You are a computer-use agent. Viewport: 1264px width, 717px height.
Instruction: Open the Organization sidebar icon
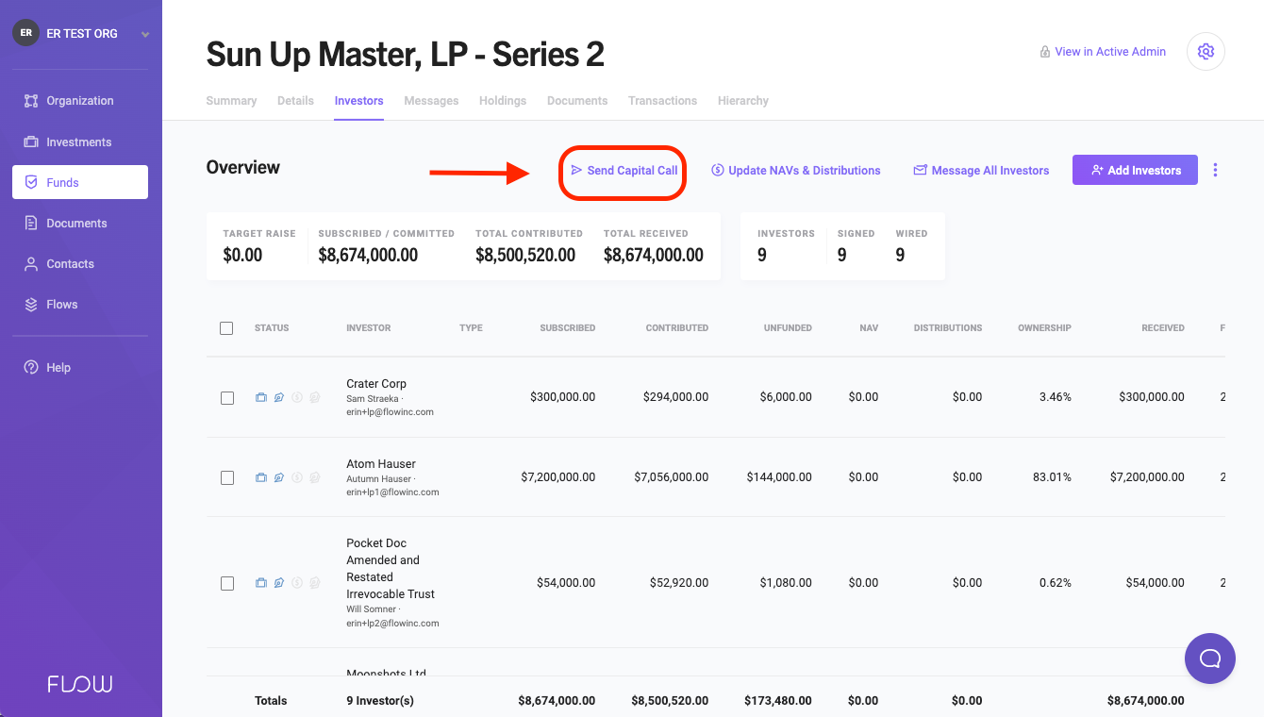click(x=31, y=101)
